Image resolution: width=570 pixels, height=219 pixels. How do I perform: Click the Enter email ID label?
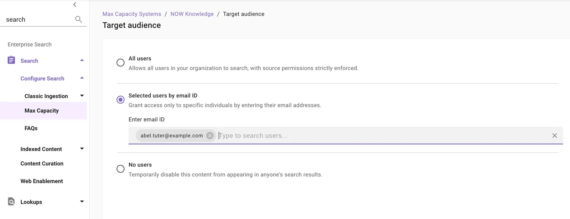point(146,119)
